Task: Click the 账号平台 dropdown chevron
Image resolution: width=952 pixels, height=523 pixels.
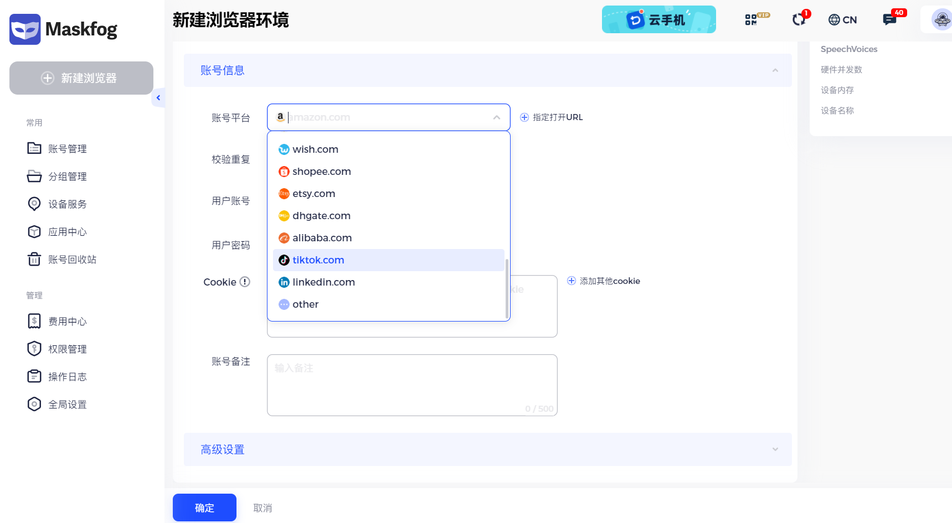Action: (x=497, y=117)
